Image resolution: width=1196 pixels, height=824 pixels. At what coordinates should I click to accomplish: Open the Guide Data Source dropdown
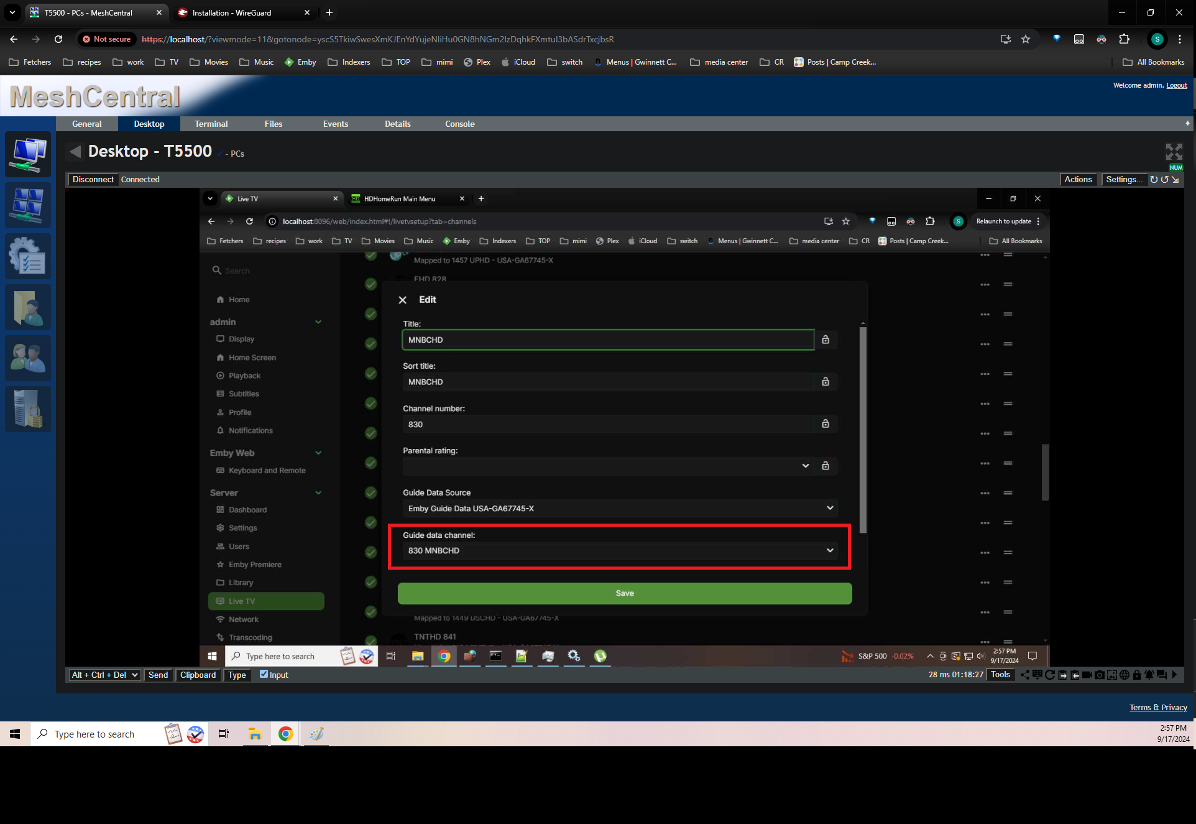click(x=620, y=509)
